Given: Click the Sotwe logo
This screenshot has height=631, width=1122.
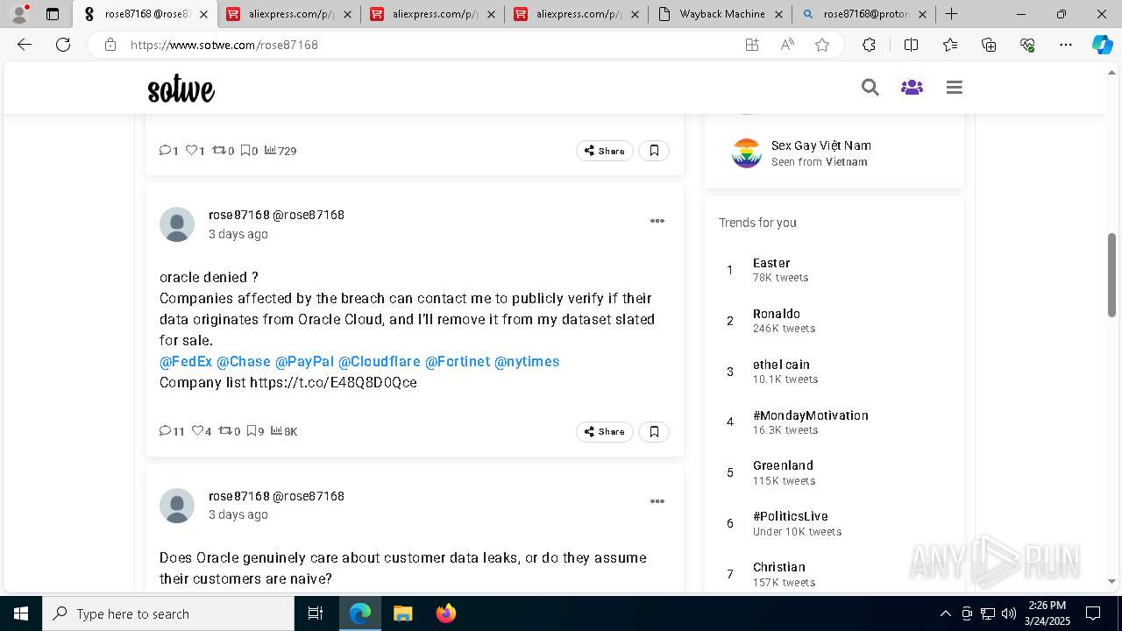Looking at the screenshot, I should [181, 89].
